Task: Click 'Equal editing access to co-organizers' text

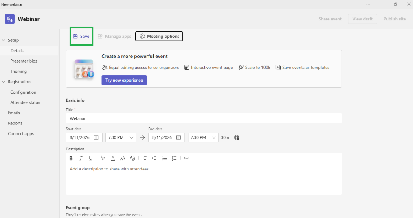Action: [144, 68]
